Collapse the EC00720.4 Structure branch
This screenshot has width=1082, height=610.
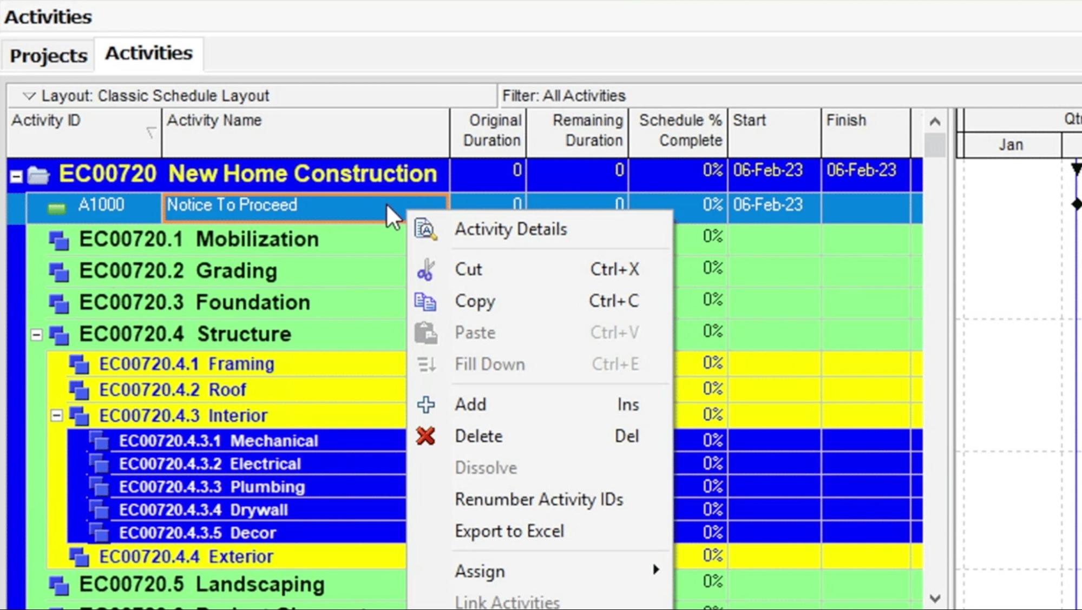pos(36,334)
